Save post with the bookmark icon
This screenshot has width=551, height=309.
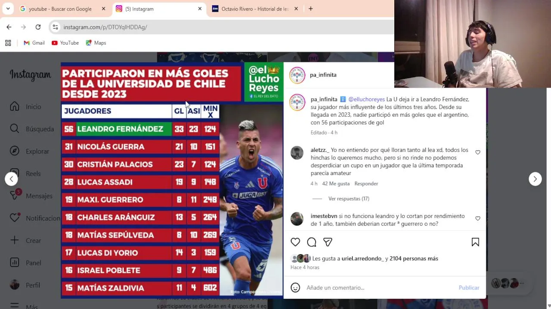click(x=475, y=242)
